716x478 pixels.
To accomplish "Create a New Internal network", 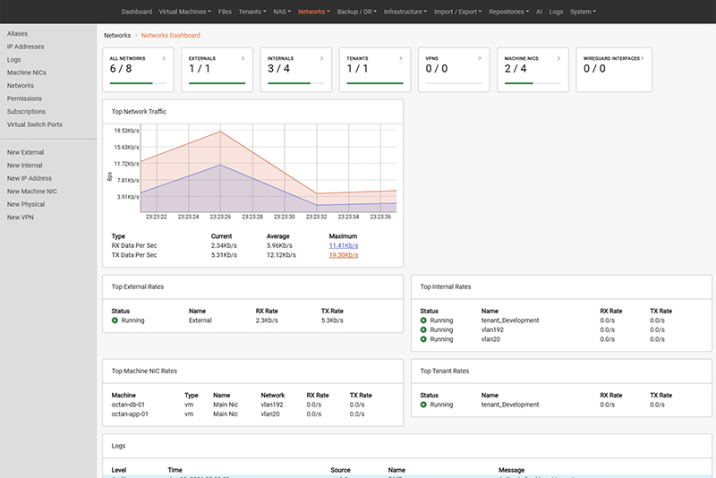I will point(25,166).
